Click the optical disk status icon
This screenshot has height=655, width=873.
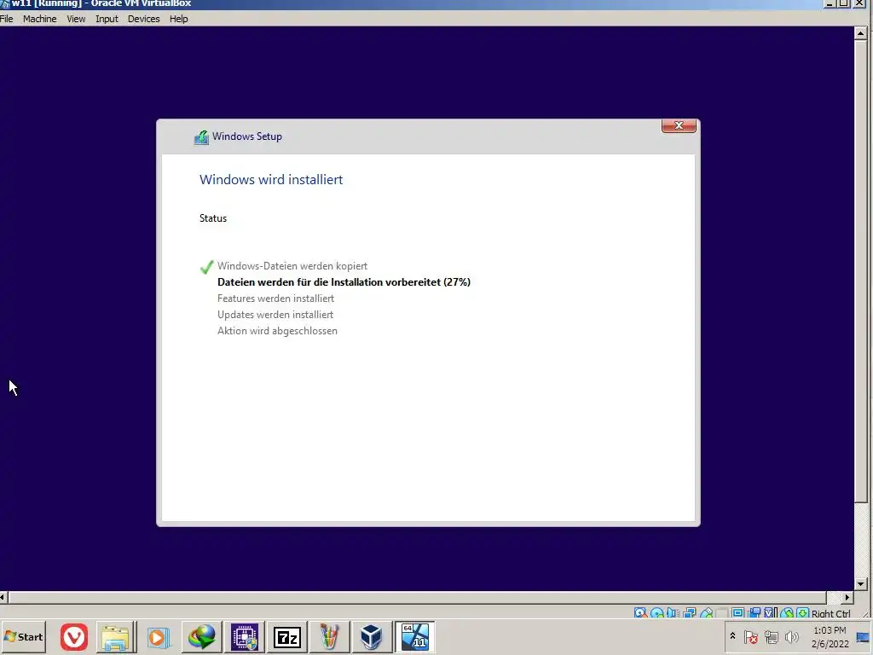(x=657, y=612)
